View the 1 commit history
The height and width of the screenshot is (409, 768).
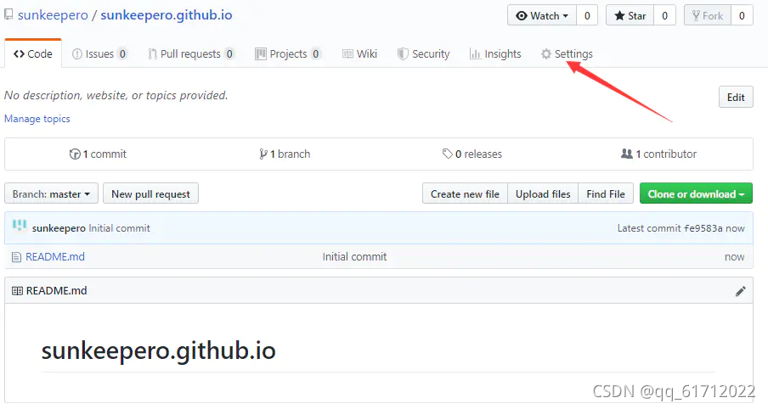(98, 154)
